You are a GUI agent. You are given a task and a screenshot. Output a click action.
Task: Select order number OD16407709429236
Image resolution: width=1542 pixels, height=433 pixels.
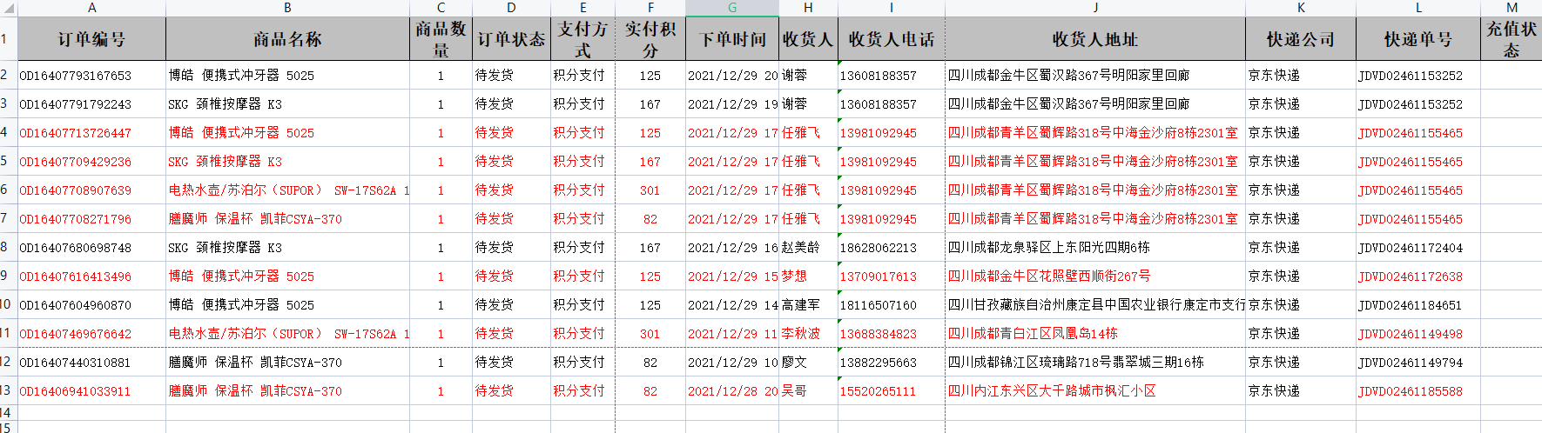click(76, 162)
